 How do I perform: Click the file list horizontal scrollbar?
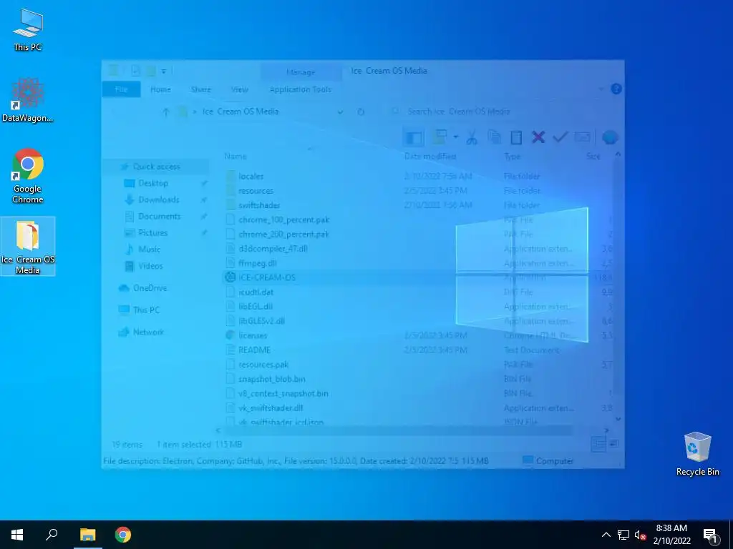(398, 430)
